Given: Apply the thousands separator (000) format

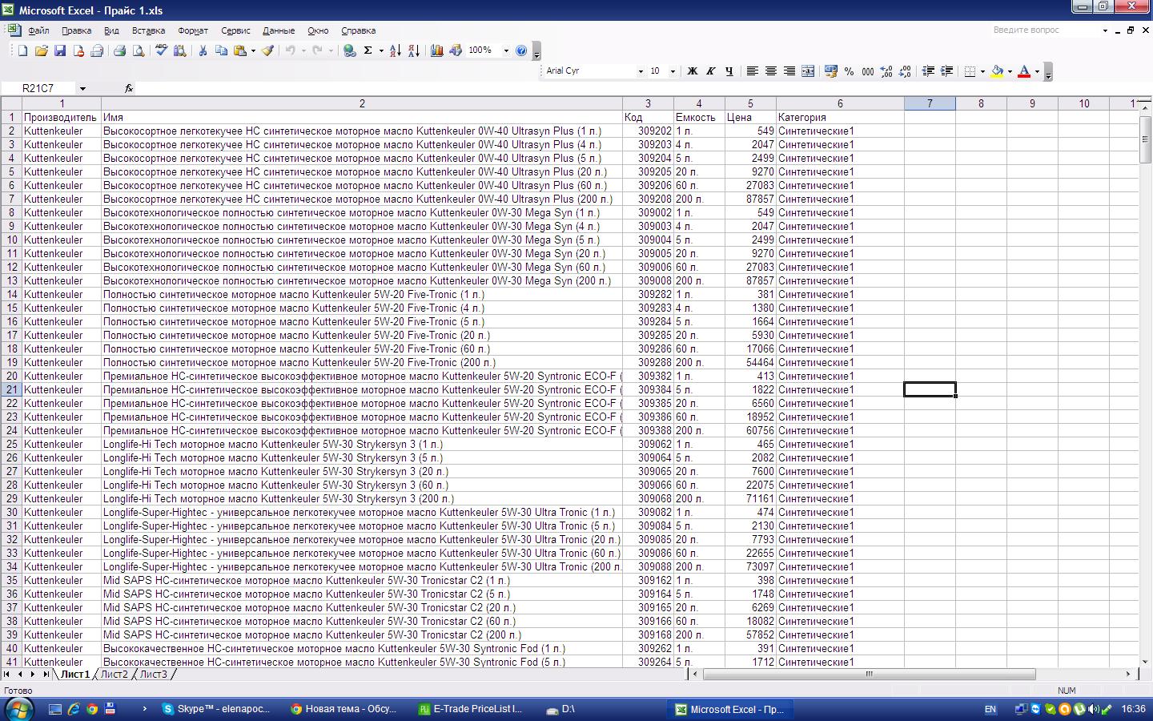Looking at the screenshot, I should point(868,71).
